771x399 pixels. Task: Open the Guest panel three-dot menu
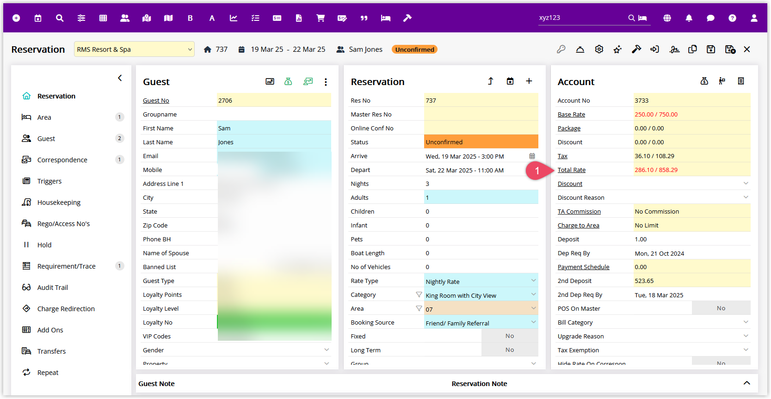click(x=326, y=82)
